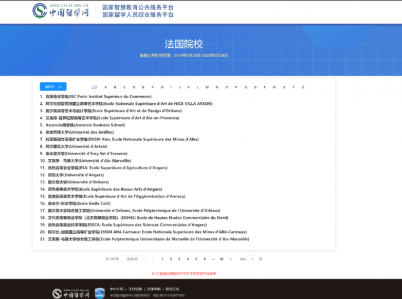Go to next page with right arrow
This screenshot has height=299, width=402.
231,259
